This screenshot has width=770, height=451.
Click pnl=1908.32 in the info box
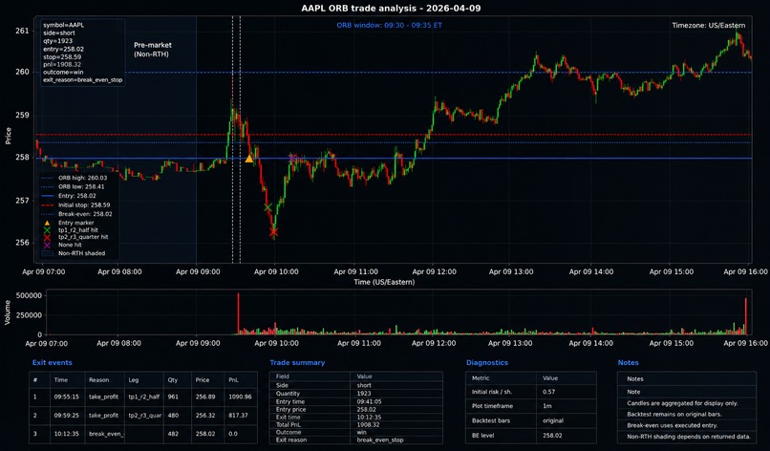pyautogui.click(x=62, y=64)
